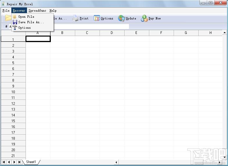228x166 pixels.
Task: Go to last sheet tab arrow
Action: click(19, 162)
